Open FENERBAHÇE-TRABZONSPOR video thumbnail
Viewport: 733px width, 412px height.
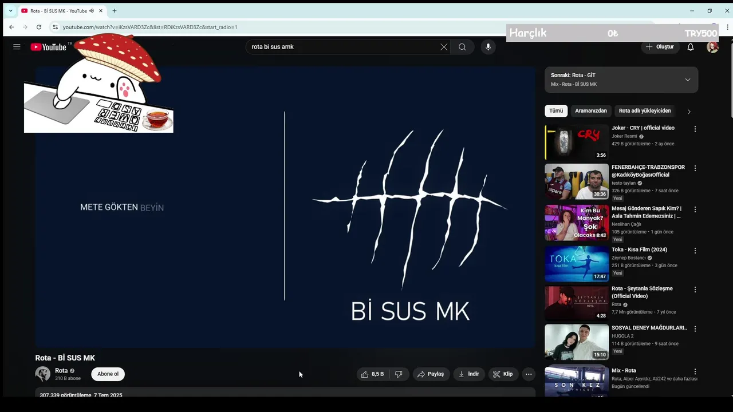(577, 181)
